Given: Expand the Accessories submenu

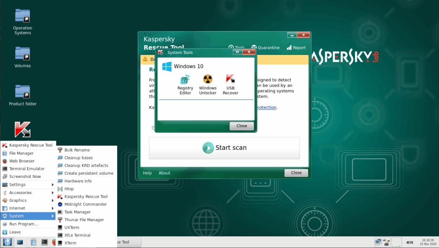Looking at the screenshot, I should click(28, 193).
